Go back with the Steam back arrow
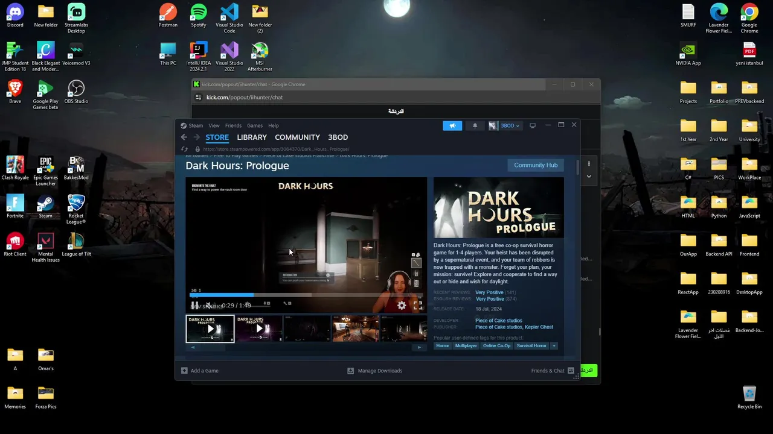Screen dimensions: 773x434 tap(184, 137)
